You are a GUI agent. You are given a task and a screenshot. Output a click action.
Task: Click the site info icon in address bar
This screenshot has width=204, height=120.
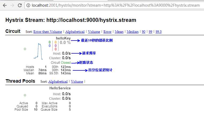28,5
